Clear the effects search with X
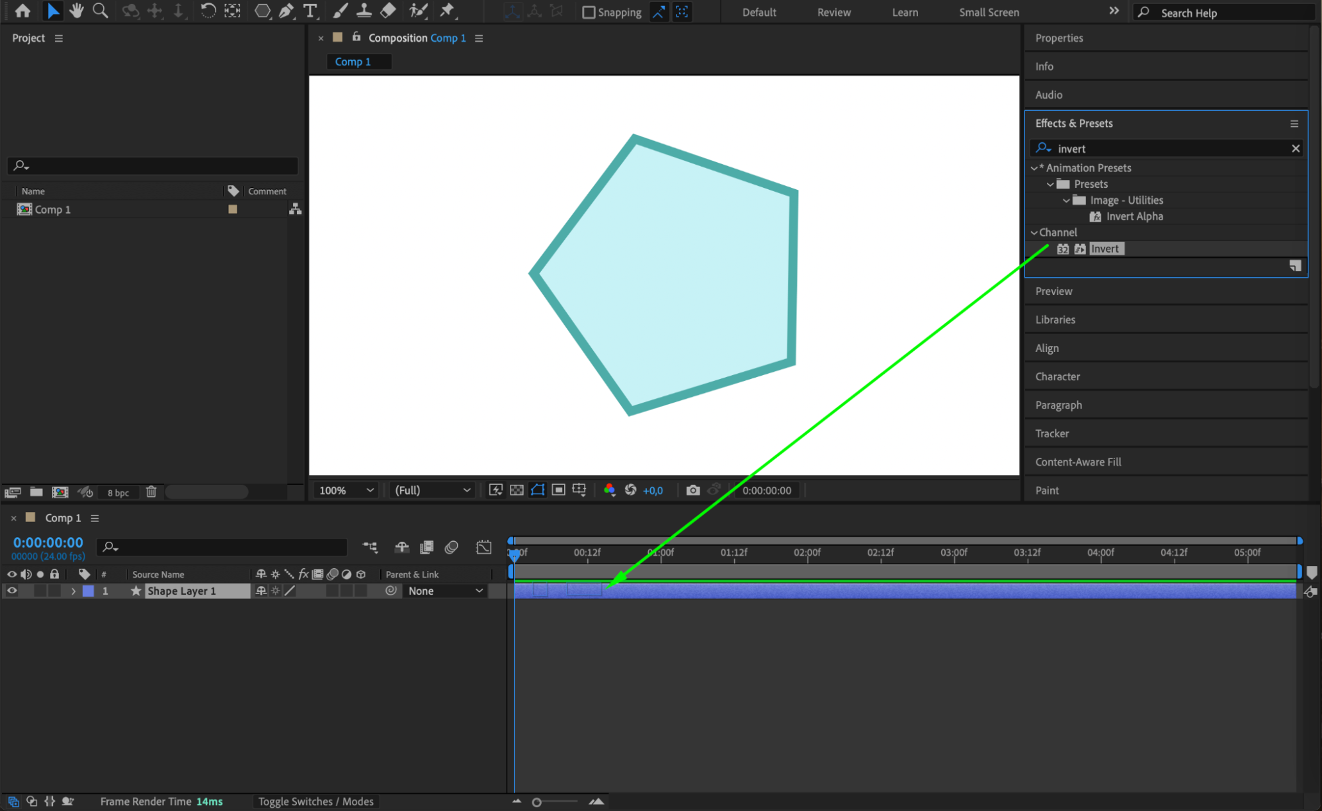The image size is (1322, 811). (x=1296, y=149)
